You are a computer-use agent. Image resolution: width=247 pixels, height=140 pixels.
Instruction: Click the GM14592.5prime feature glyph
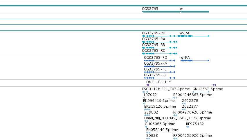[201, 92]
